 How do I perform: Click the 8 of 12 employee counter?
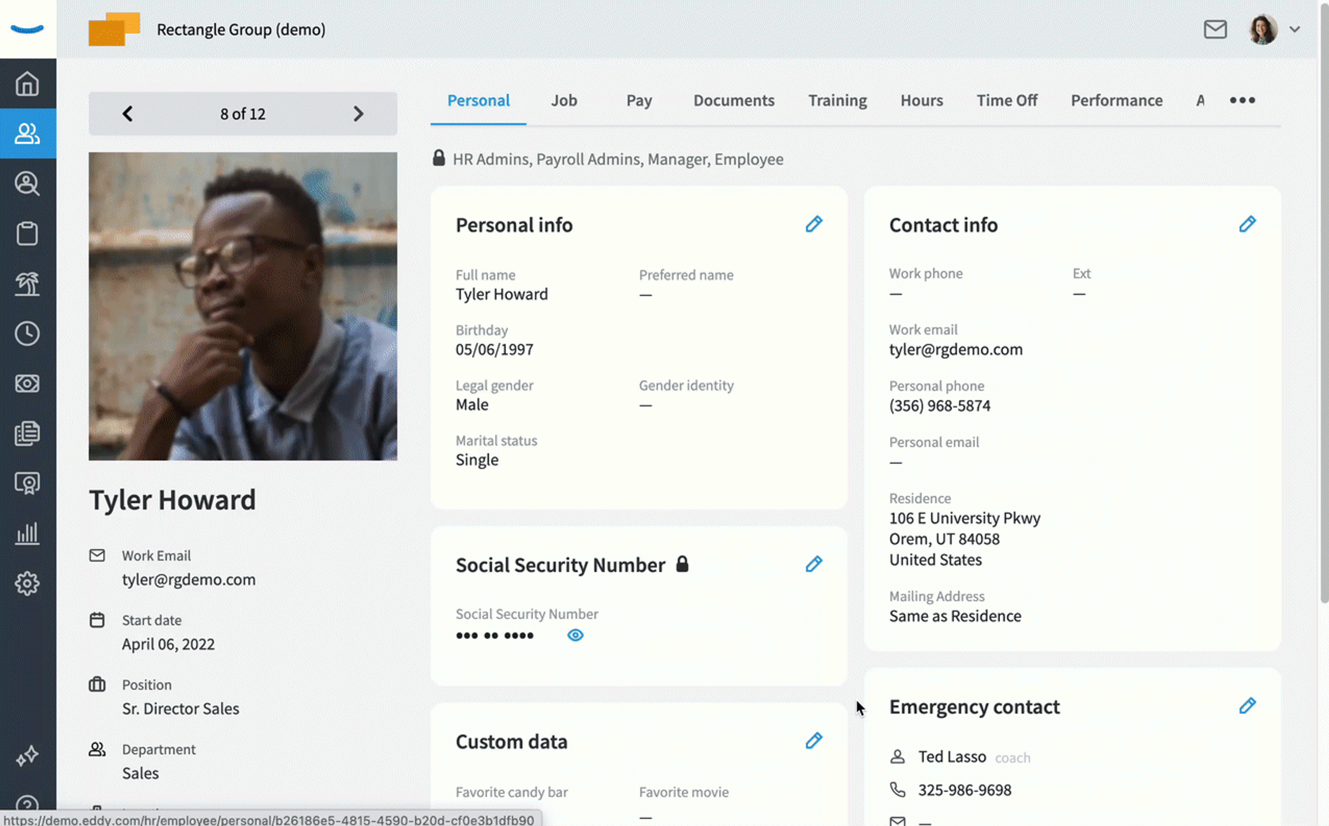243,114
